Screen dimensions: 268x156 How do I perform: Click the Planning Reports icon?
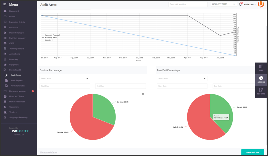(x=5, y=49)
